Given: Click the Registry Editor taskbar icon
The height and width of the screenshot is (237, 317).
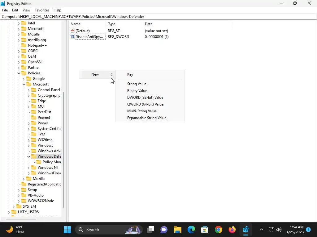Looking at the screenshot, I should 246,230.
